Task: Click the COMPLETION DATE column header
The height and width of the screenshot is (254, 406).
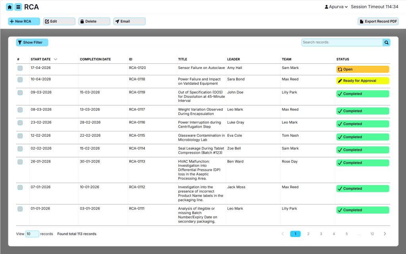Action: [x=95, y=59]
